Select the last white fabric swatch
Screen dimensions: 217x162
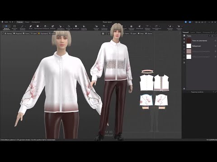pyautogui.click(x=189, y=57)
